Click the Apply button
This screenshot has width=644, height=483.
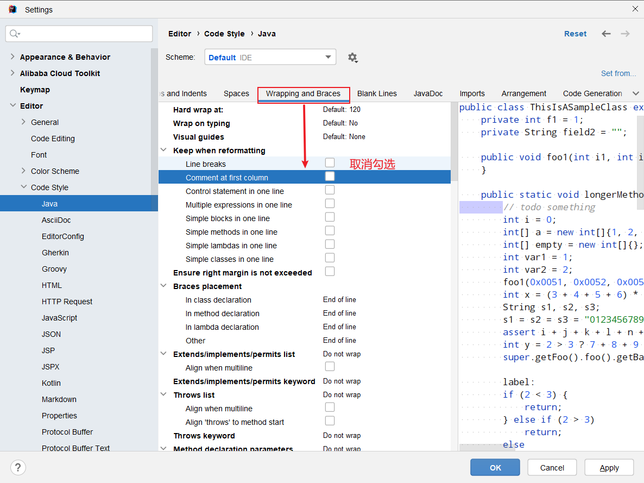[x=609, y=467]
